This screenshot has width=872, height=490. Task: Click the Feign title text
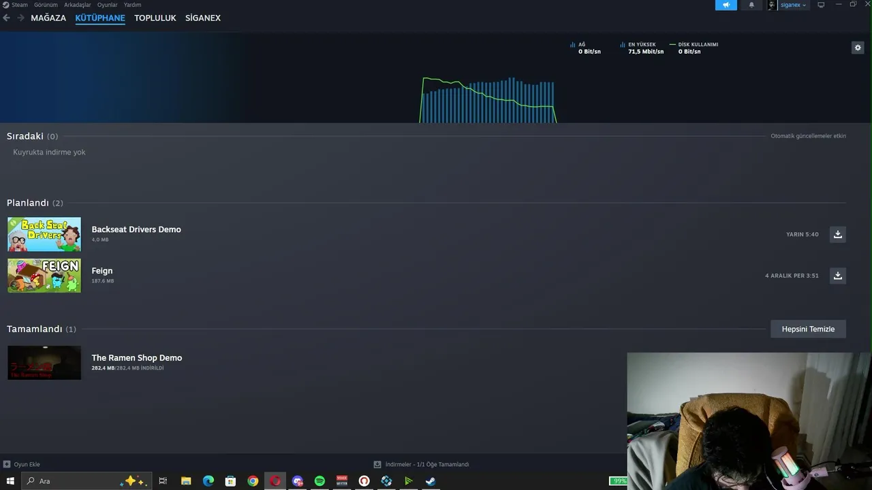[102, 271]
